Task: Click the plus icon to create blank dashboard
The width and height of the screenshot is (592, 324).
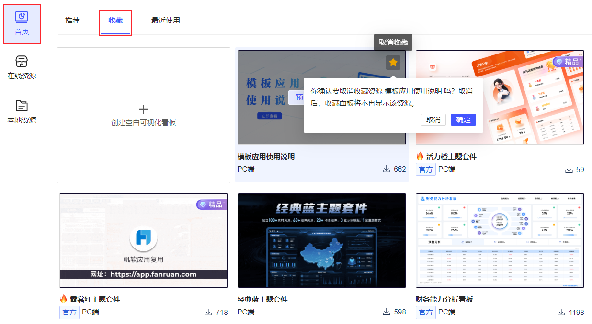Action: [x=144, y=109]
